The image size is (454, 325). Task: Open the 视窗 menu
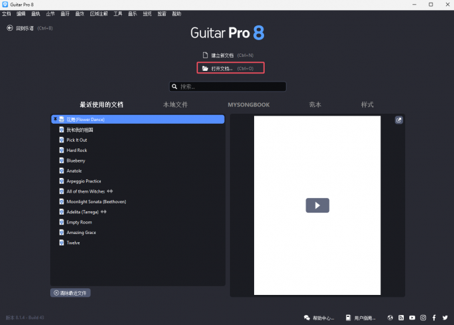[x=162, y=13]
